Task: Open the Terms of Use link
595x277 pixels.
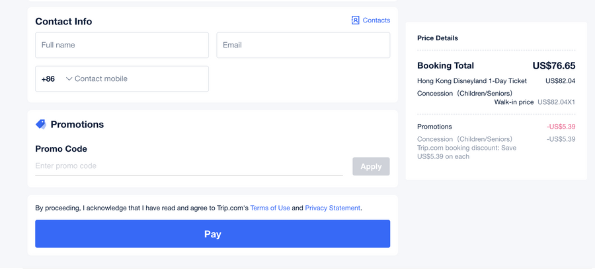Action: pos(270,208)
